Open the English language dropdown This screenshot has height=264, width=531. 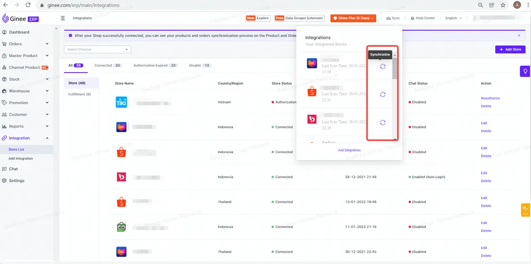[453, 18]
